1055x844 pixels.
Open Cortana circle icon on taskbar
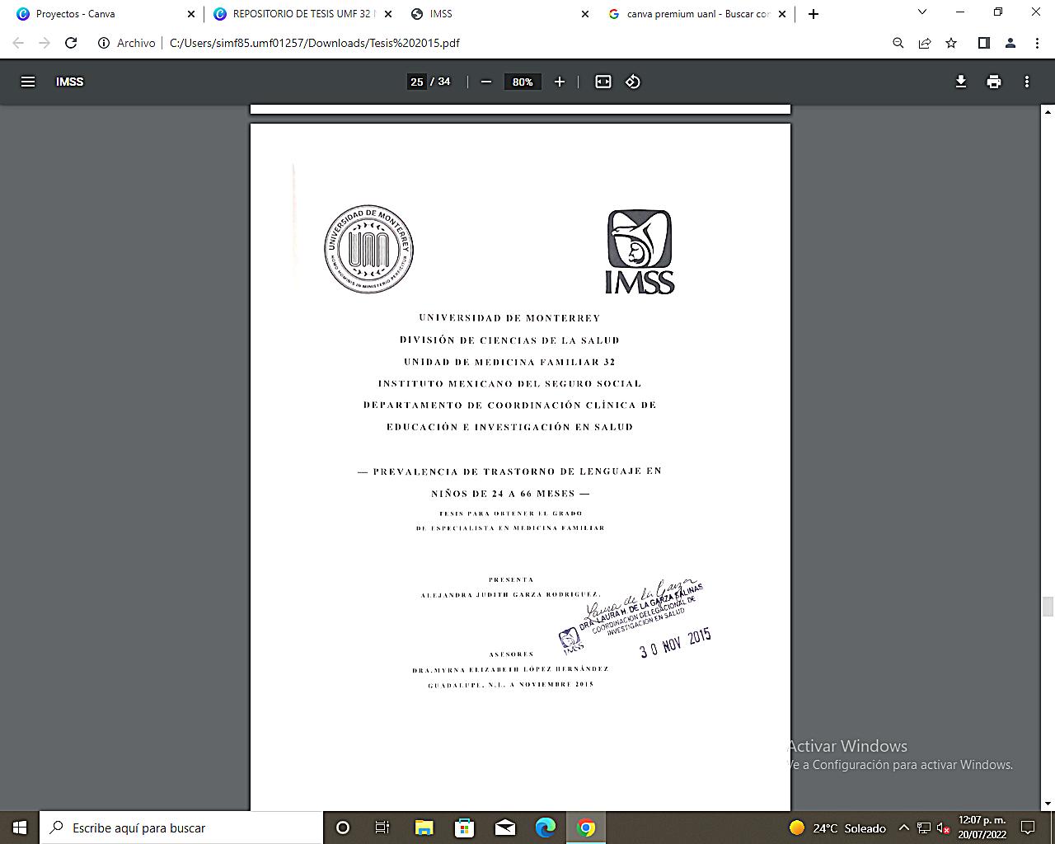pos(343,828)
